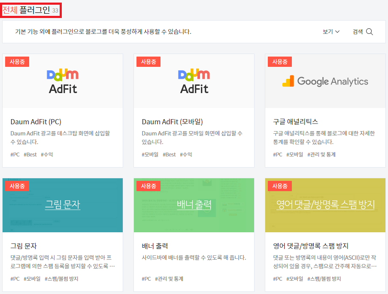This screenshot has width=388, height=294.
Task: Select the 영어 댓글/방명록 스팸 방지 card title
Action: point(311,246)
